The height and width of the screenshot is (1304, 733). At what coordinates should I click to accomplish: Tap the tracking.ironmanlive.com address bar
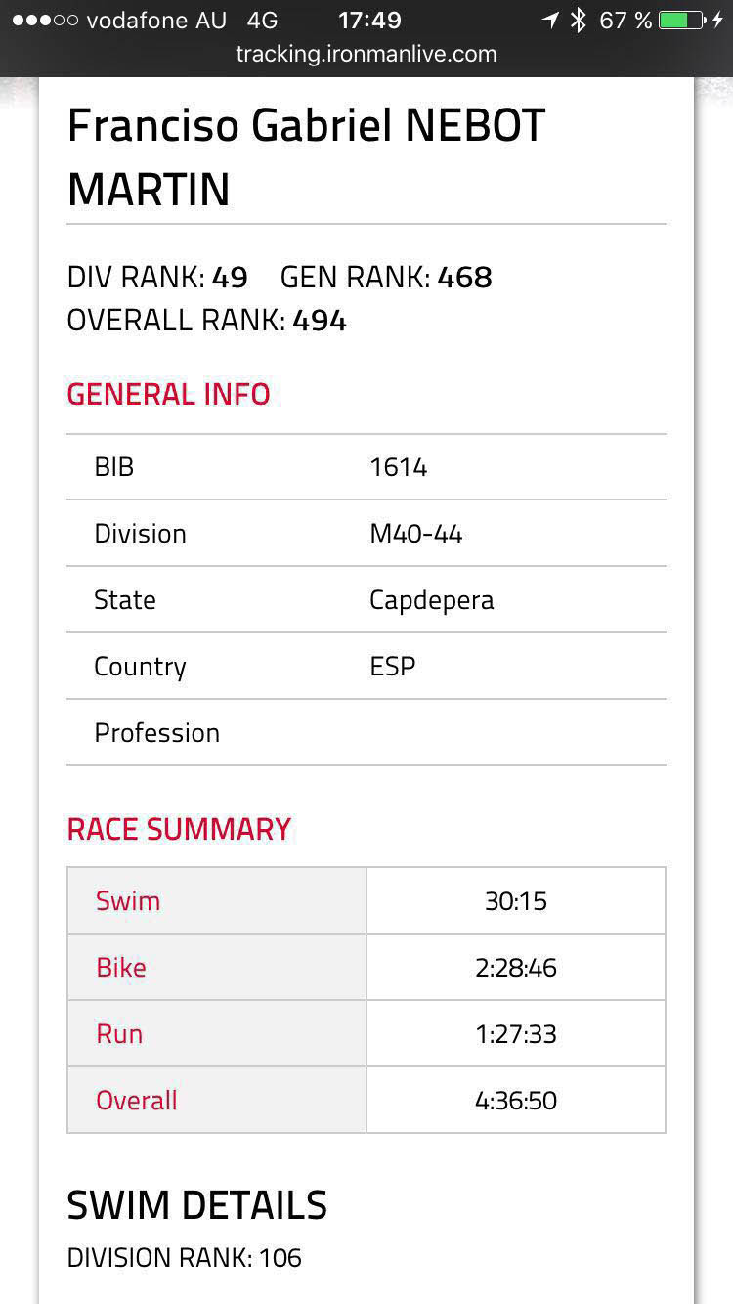[366, 54]
